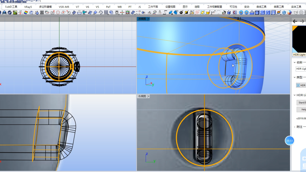The width and height of the screenshot is (306, 172).
Task: Click the 右视图 viewport title label
Action: (x=142, y=96)
